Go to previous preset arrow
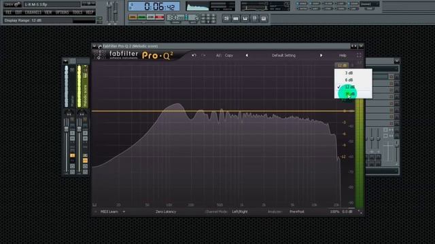The width and height of the screenshot is (435, 244). [247, 56]
